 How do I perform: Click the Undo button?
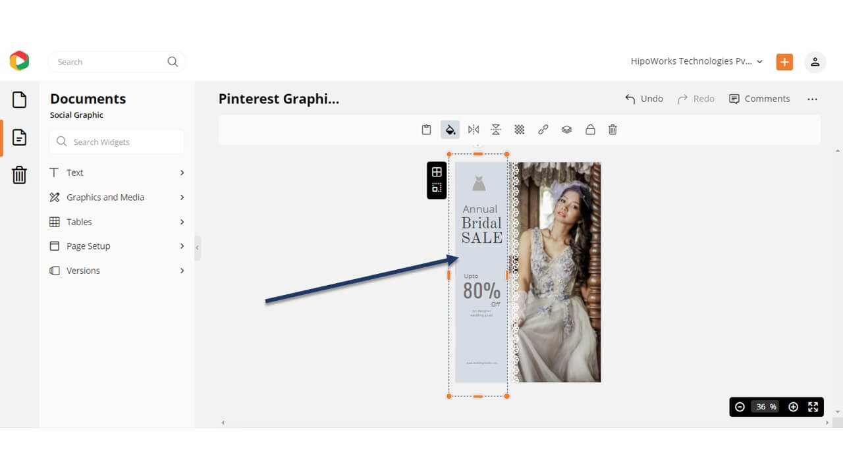coord(643,98)
